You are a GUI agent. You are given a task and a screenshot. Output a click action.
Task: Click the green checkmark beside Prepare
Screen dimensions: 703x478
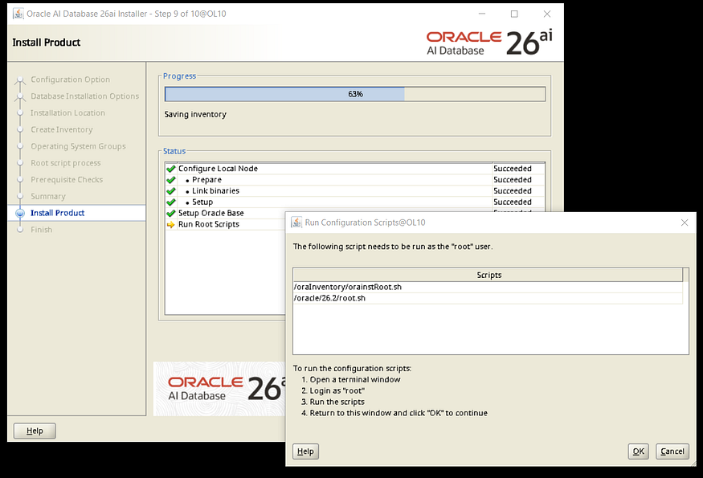(x=171, y=180)
